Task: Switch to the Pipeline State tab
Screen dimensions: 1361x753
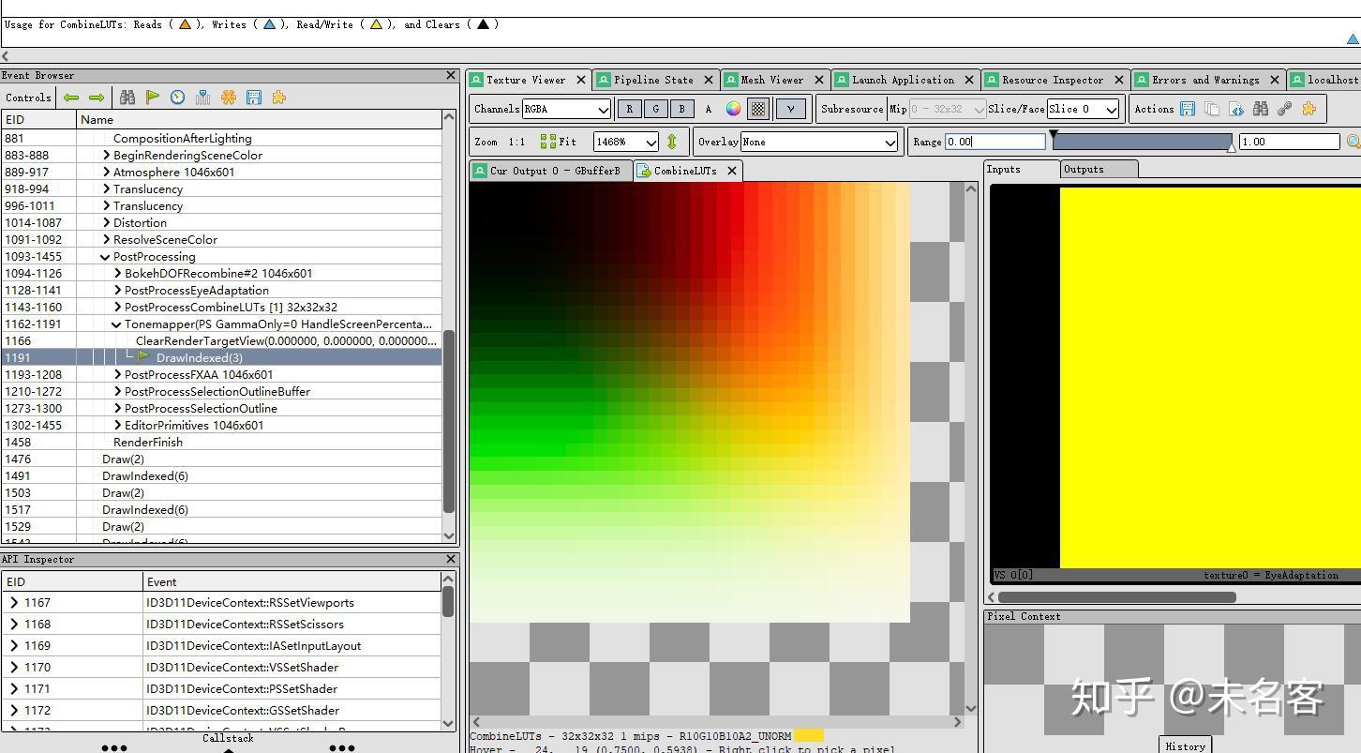Action: tap(655, 80)
